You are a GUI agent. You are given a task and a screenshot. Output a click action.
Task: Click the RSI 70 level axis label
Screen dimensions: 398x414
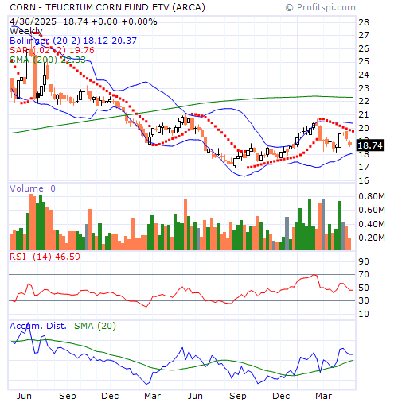click(364, 274)
